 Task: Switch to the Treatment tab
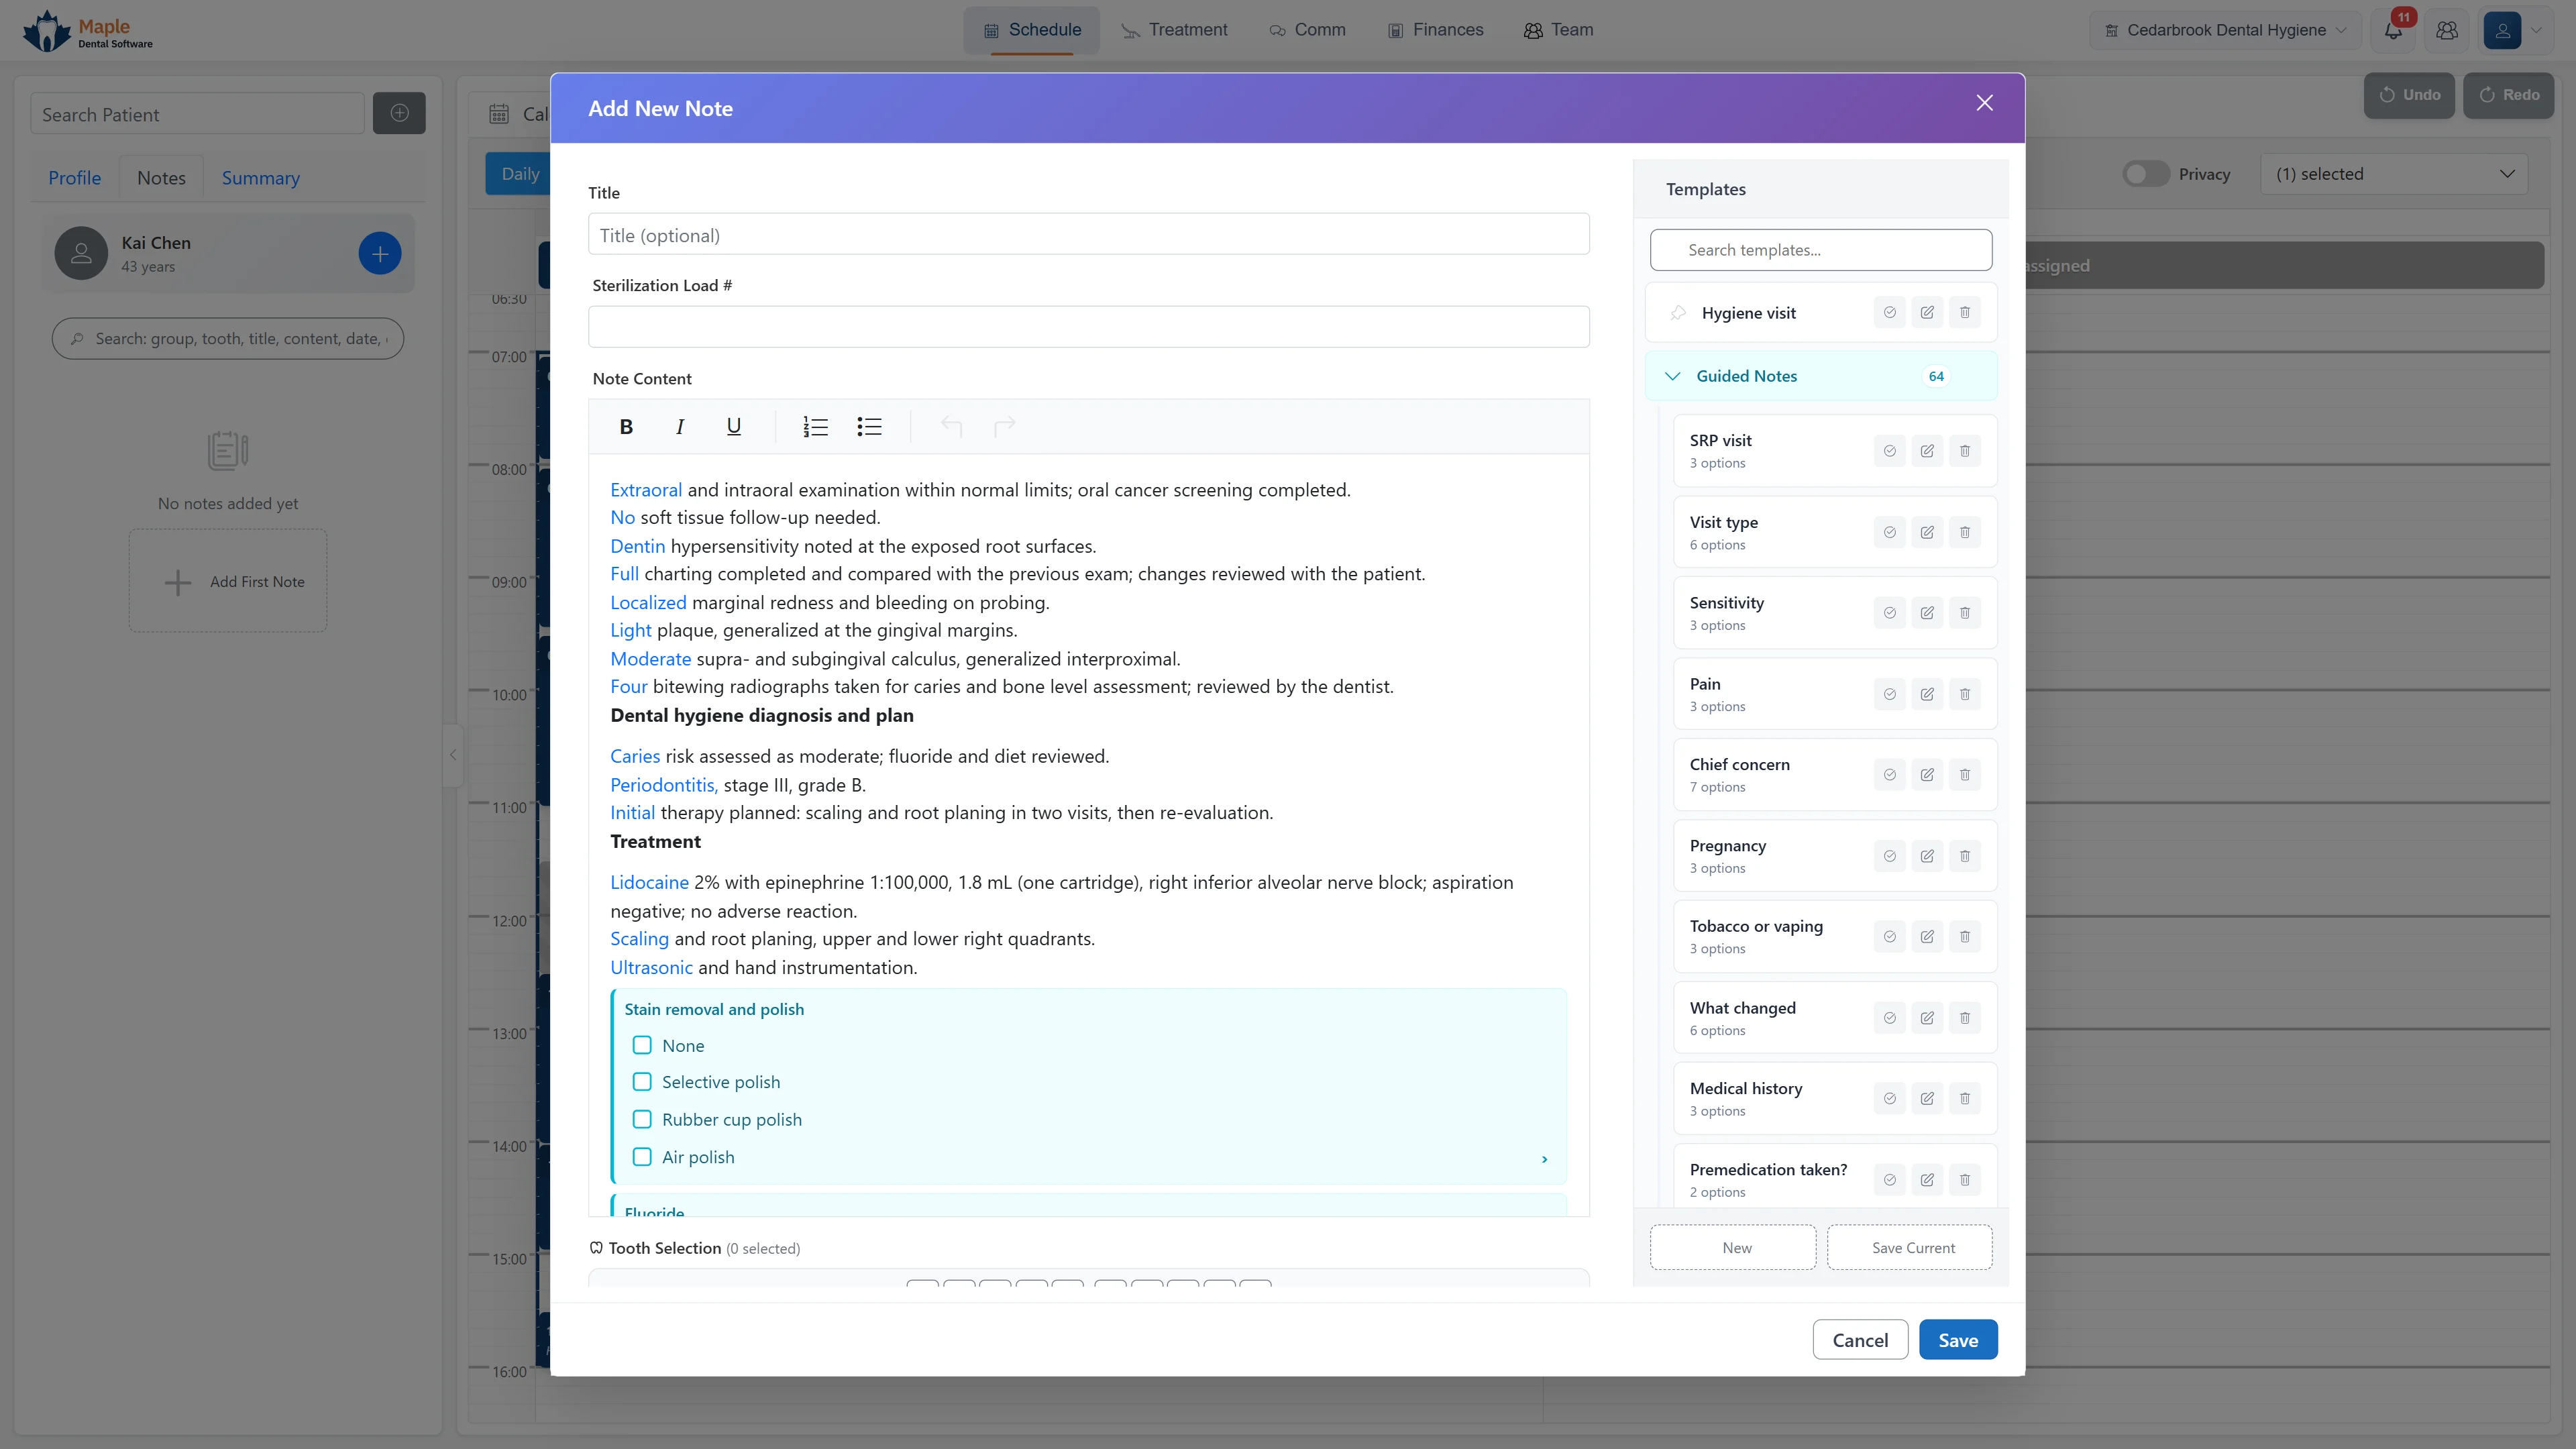[x=1174, y=30]
